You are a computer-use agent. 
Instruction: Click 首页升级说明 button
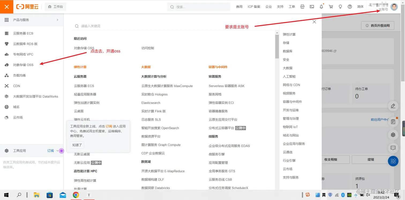coord(377,26)
